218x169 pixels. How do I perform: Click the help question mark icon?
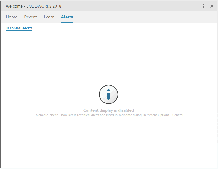(203, 6)
